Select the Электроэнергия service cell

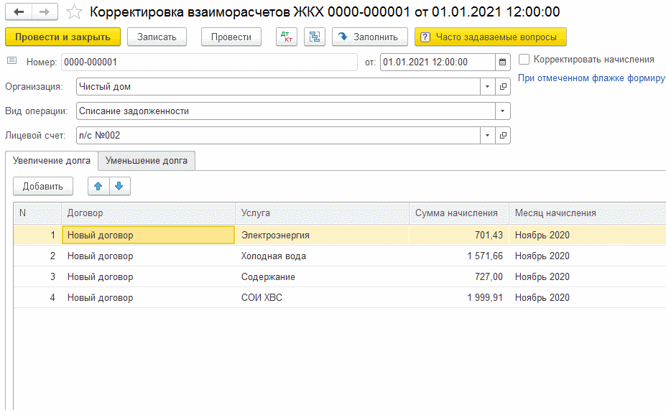pos(323,235)
